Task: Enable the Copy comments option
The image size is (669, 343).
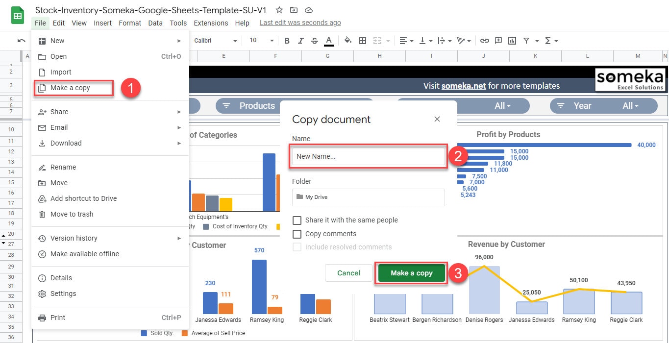Action: pyautogui.click(x=296, y=234)
